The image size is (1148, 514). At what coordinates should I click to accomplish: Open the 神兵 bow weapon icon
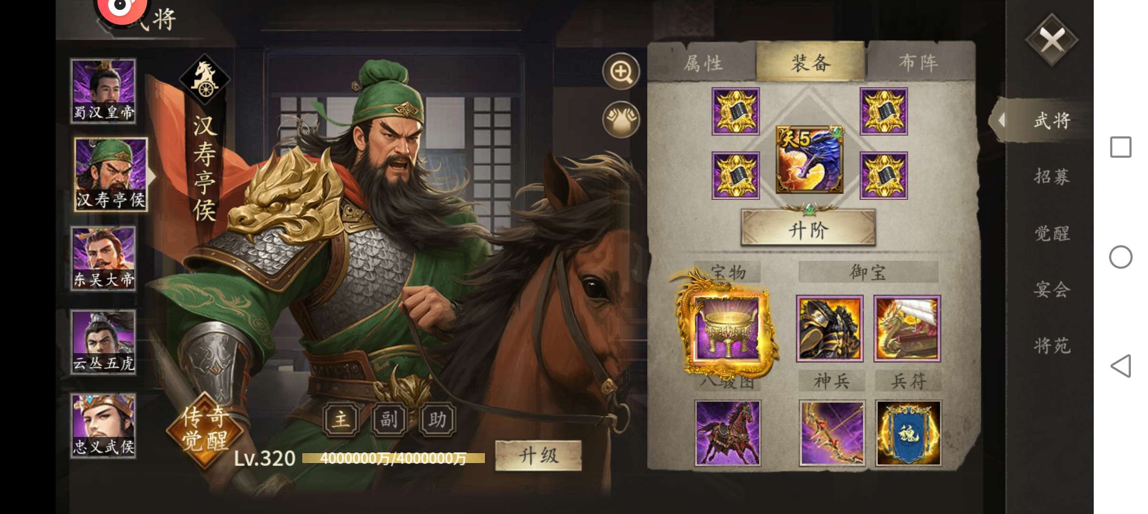point(831,433)
